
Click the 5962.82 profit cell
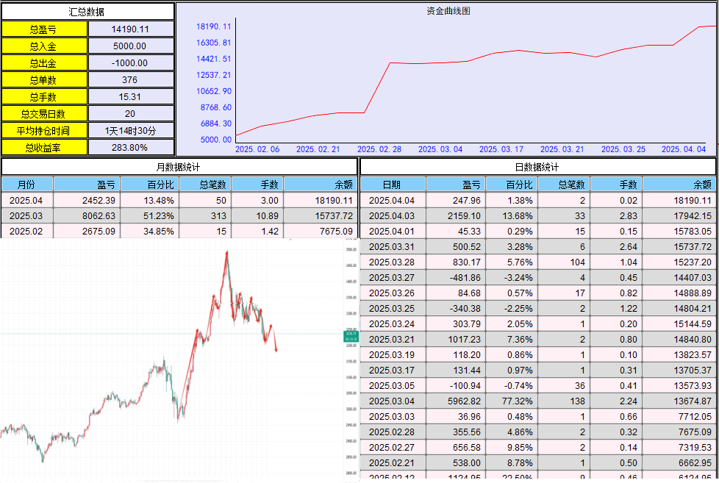click(x=454, y=401)
